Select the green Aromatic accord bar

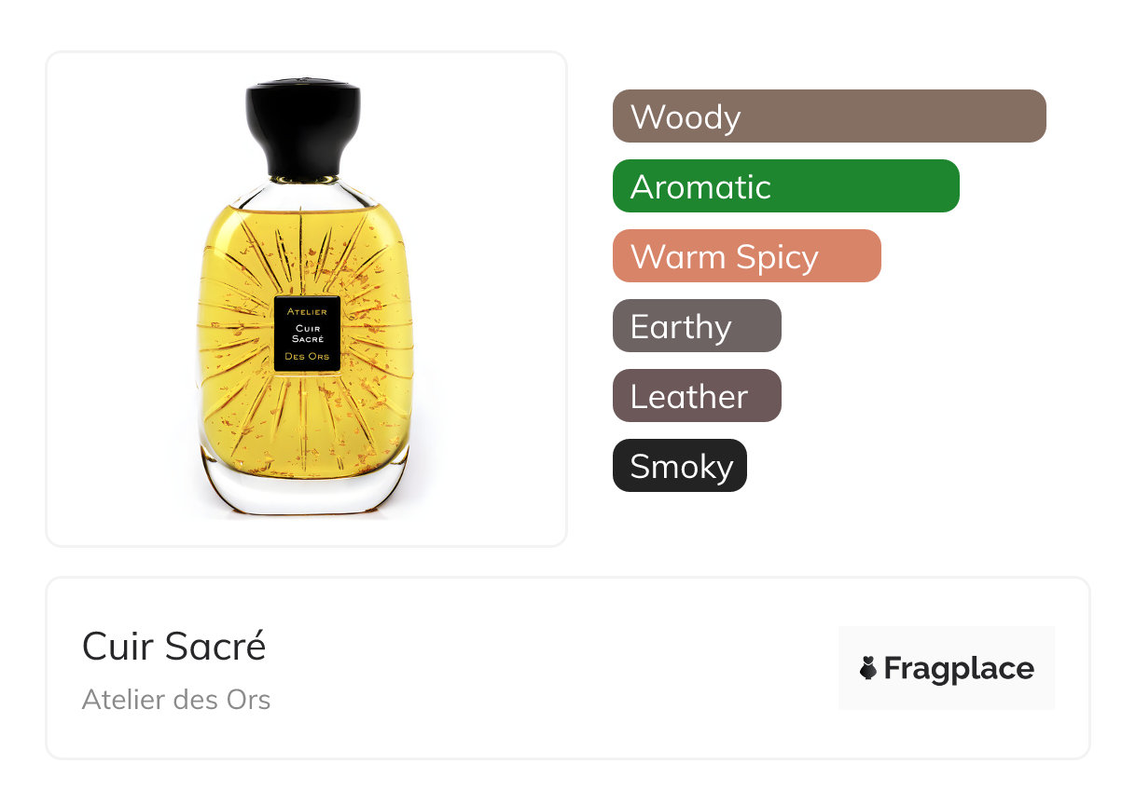pos(786,186)
